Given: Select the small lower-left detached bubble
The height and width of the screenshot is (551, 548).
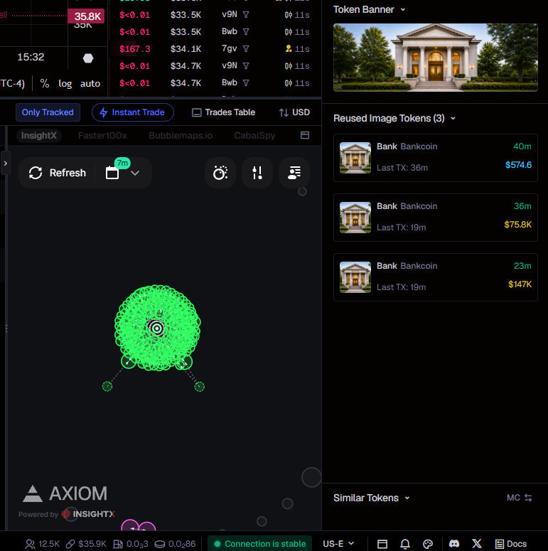Looking at the screenshot, I should pyautogui.click(x=107, y=386).
